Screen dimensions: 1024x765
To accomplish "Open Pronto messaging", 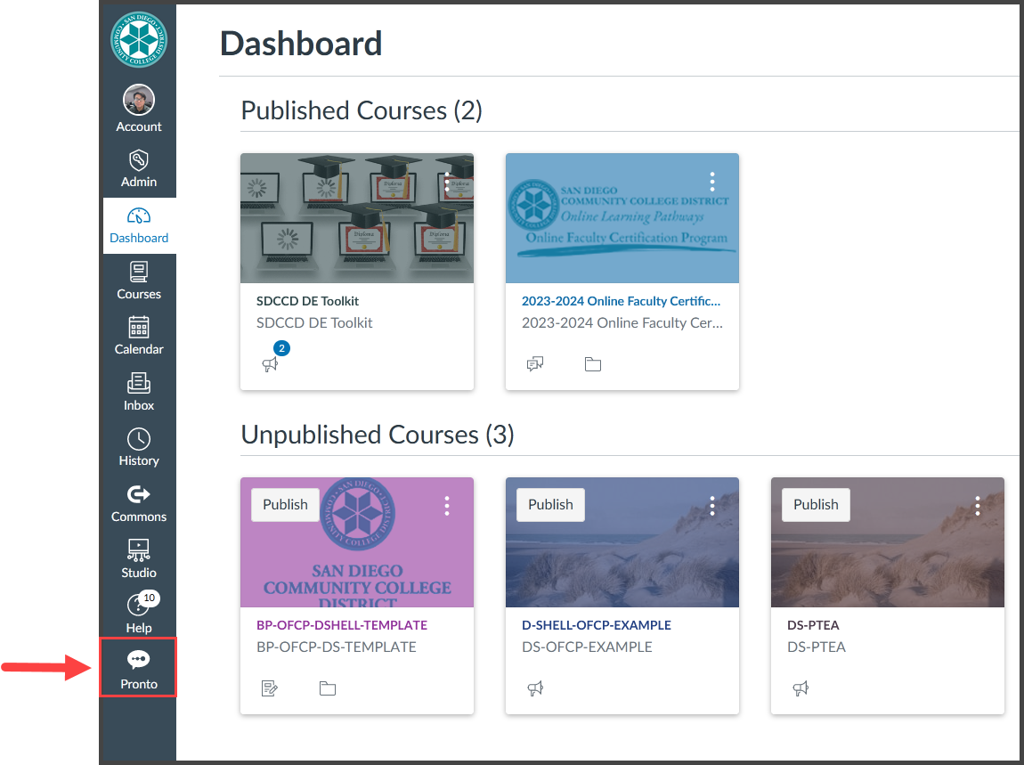I will click(138, 667).
